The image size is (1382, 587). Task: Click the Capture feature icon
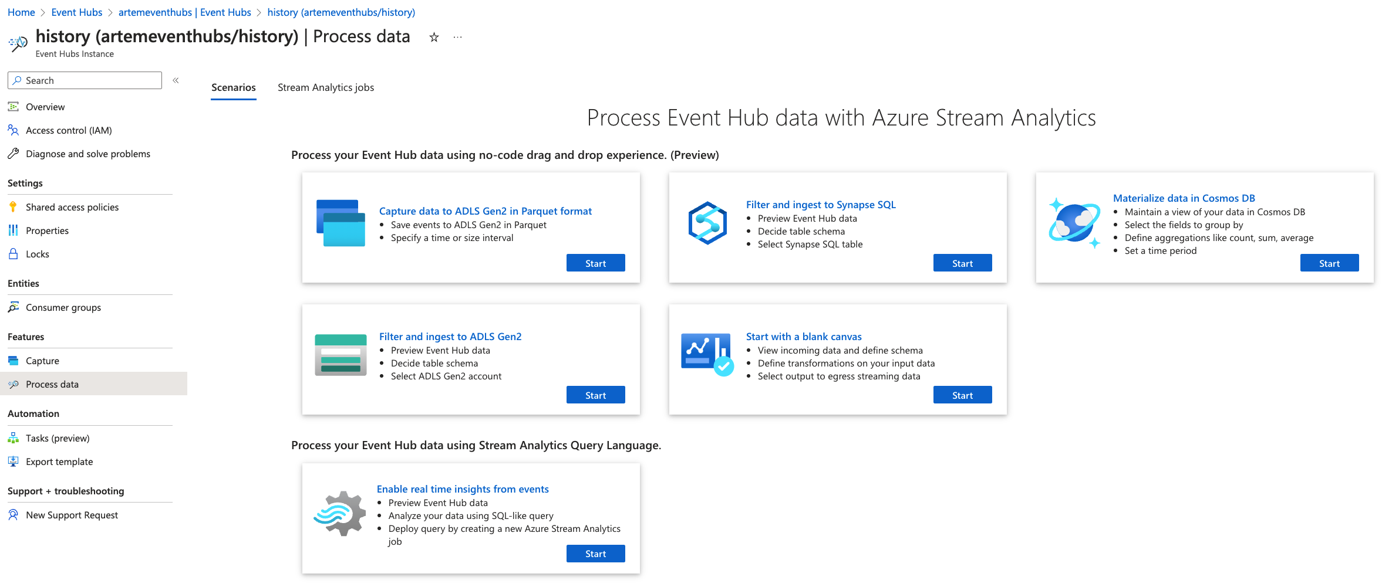[13, 361]
